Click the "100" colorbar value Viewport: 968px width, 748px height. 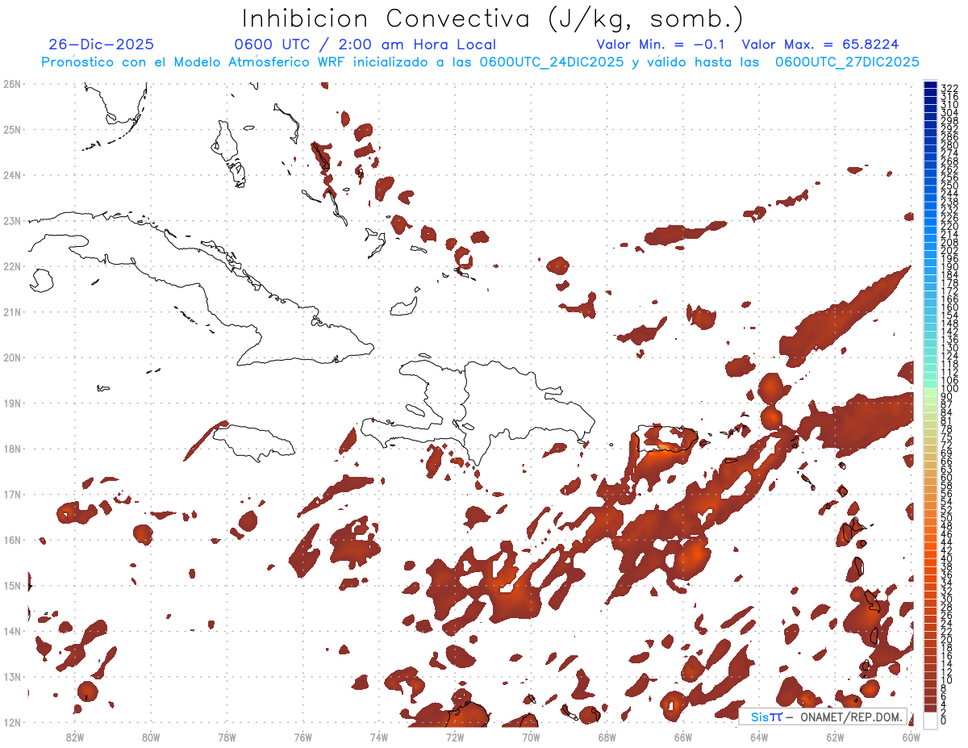coord(949,389)
